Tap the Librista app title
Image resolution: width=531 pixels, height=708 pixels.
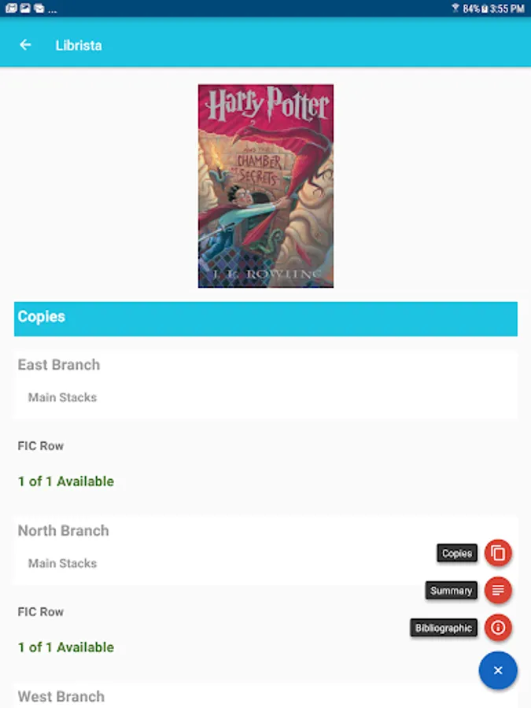(79, 45)
